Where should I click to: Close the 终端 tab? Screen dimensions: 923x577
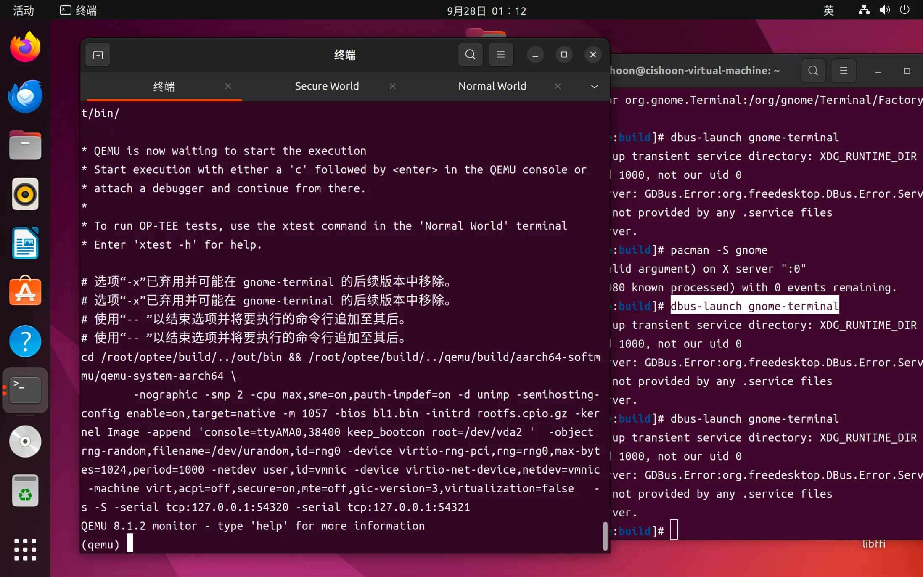(x=228, y=86)
